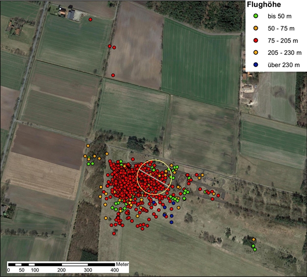Click the green 'bis 50 m' legend dot
The width and height of the screenshot is (307, 277).
tap(256, 16)
